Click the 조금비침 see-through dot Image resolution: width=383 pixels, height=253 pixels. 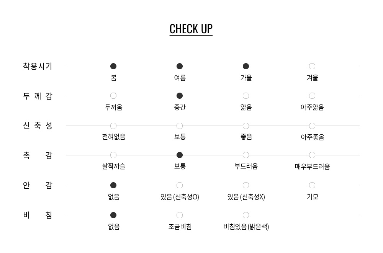pos(180,215)
